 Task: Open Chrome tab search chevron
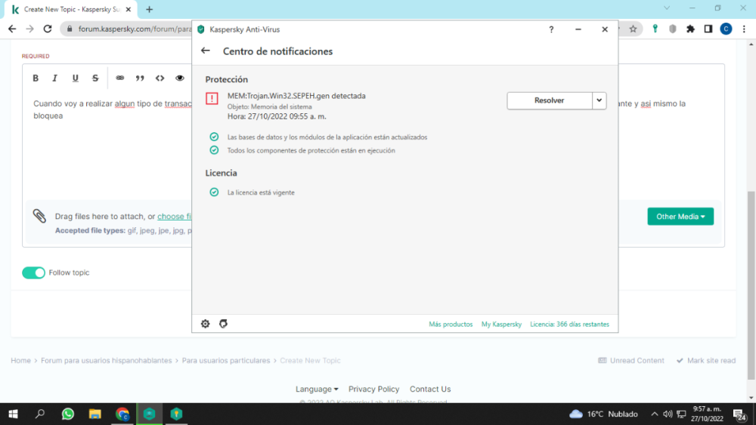tap(667, 8)
